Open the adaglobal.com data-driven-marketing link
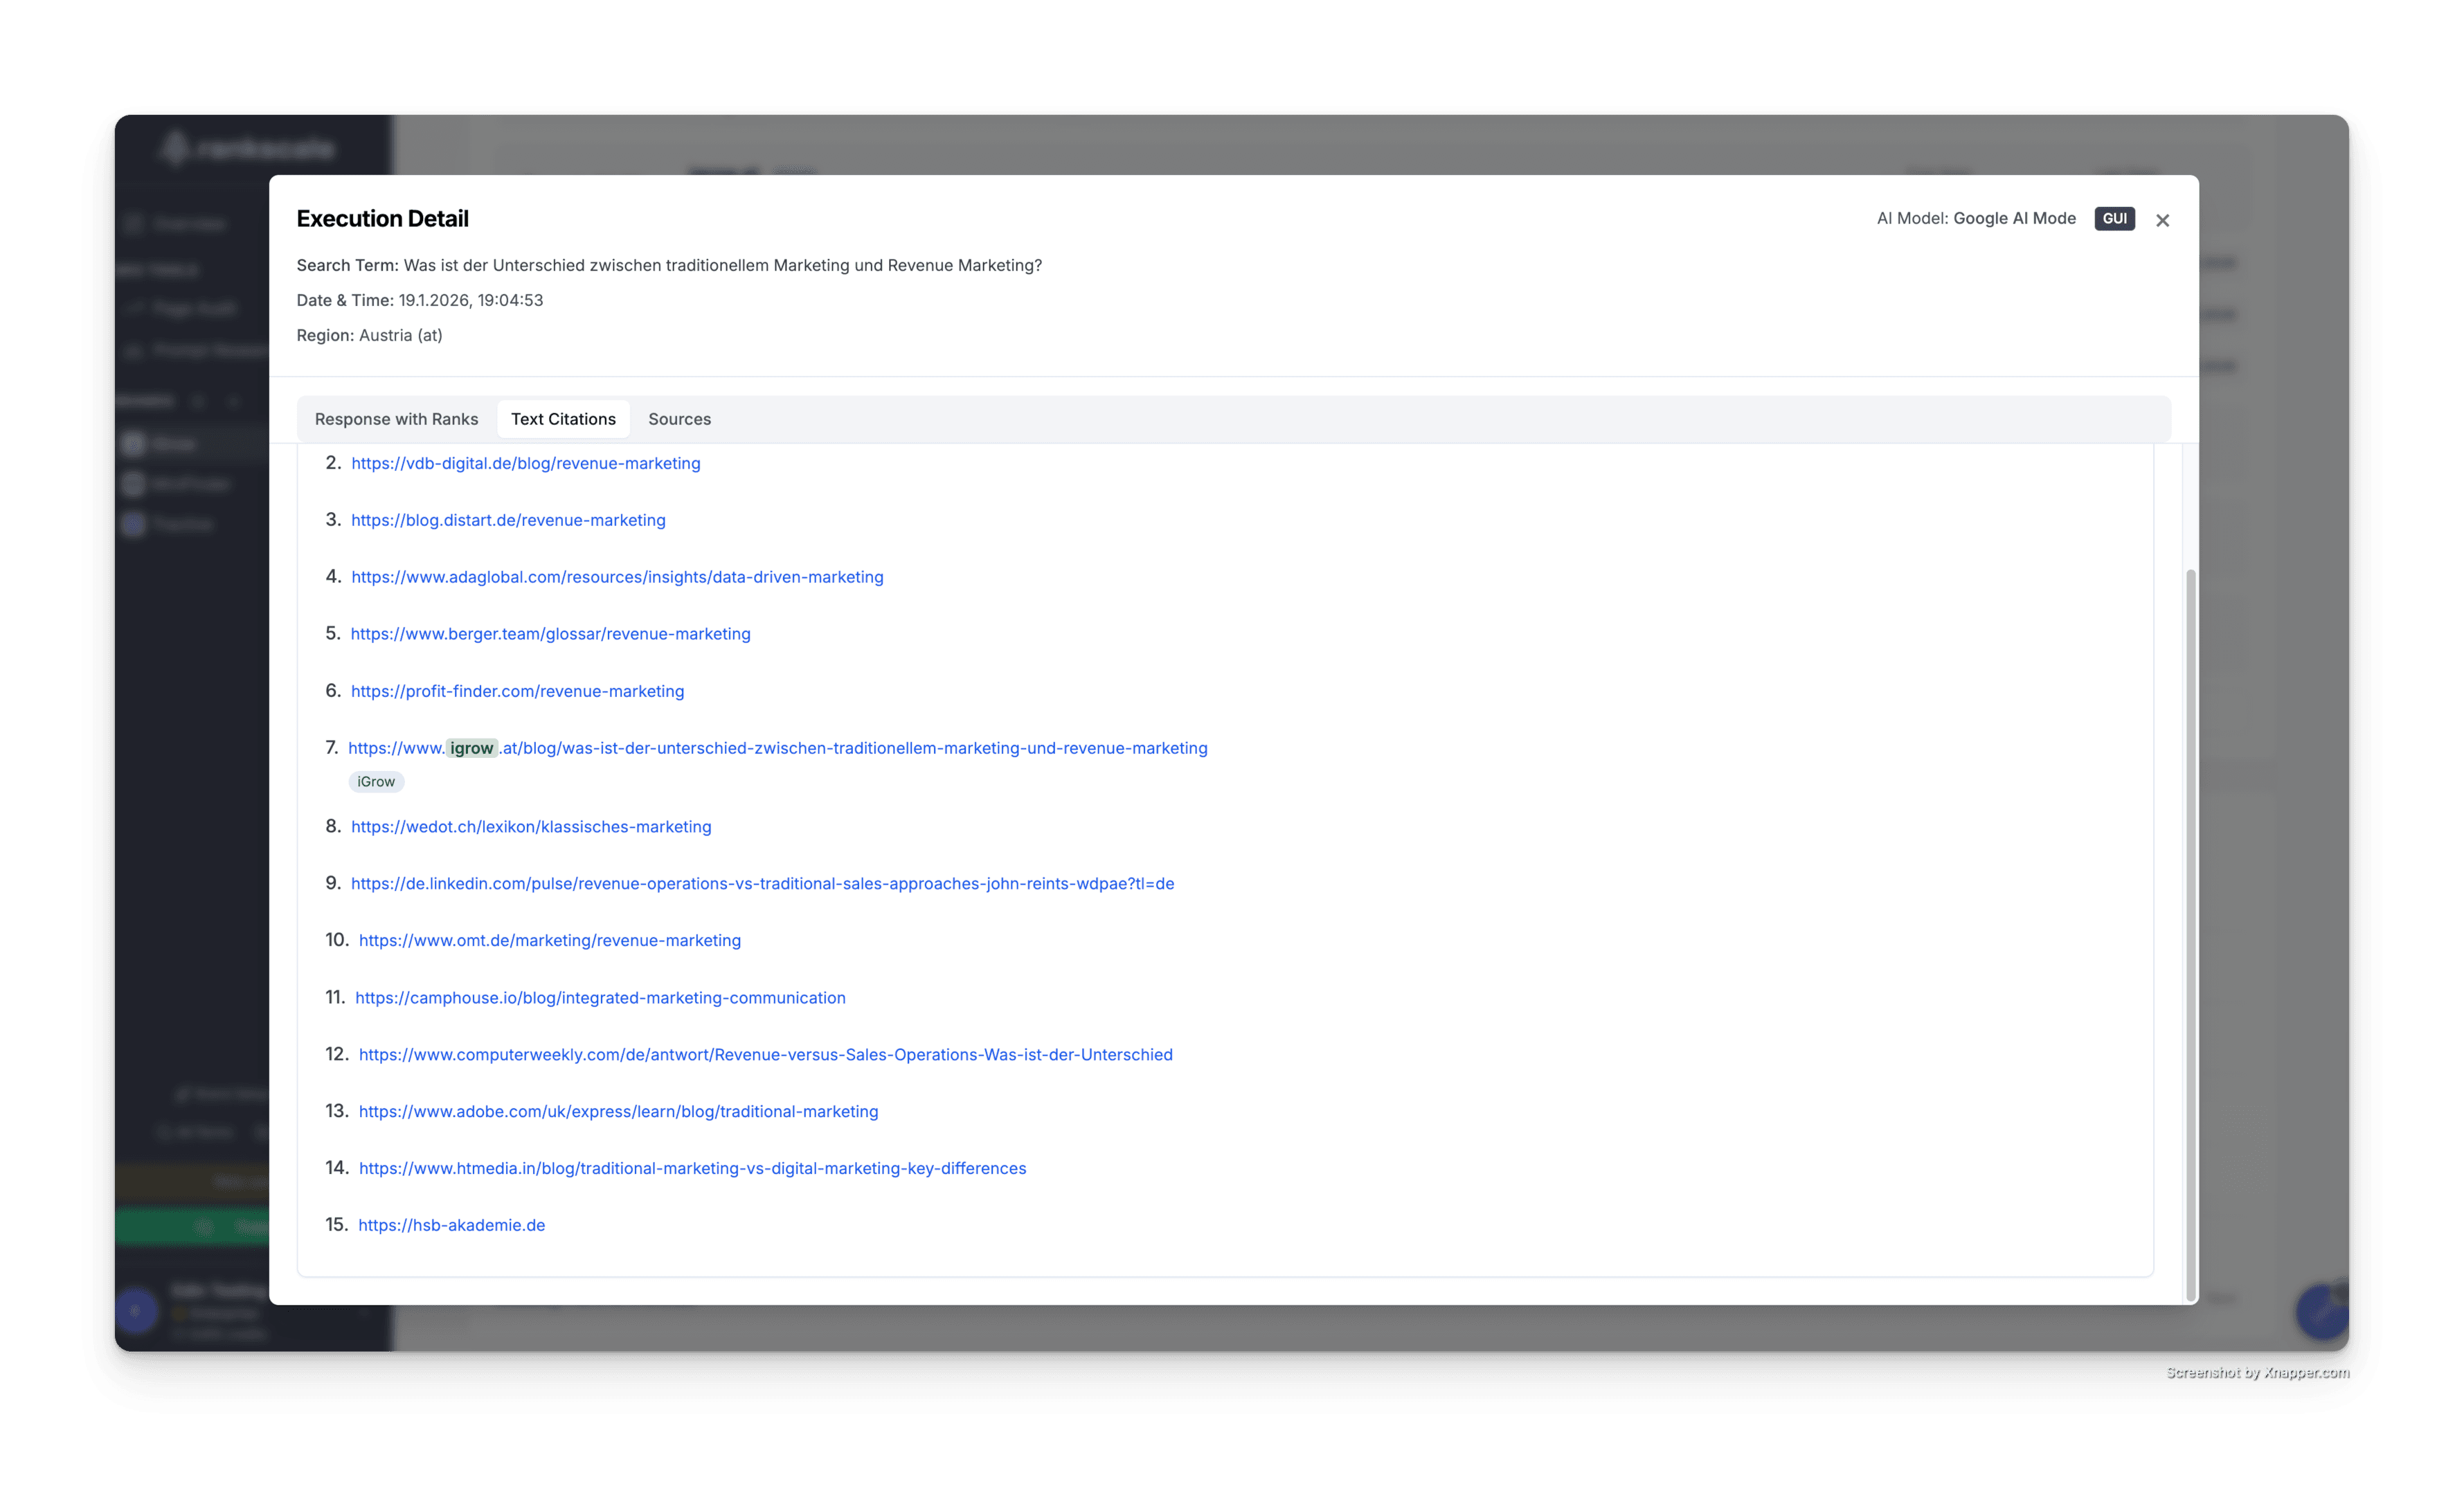This screenshot has width=2464, height=1495. click(x=617, y=576)
